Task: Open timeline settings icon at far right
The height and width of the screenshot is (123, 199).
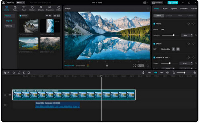Action: pyautogui.click(x=195, y=73)
